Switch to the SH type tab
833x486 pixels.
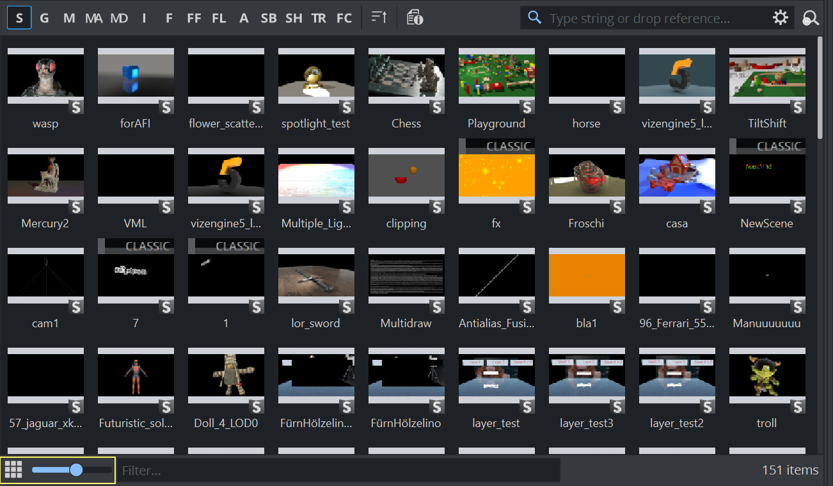point(294,18)
